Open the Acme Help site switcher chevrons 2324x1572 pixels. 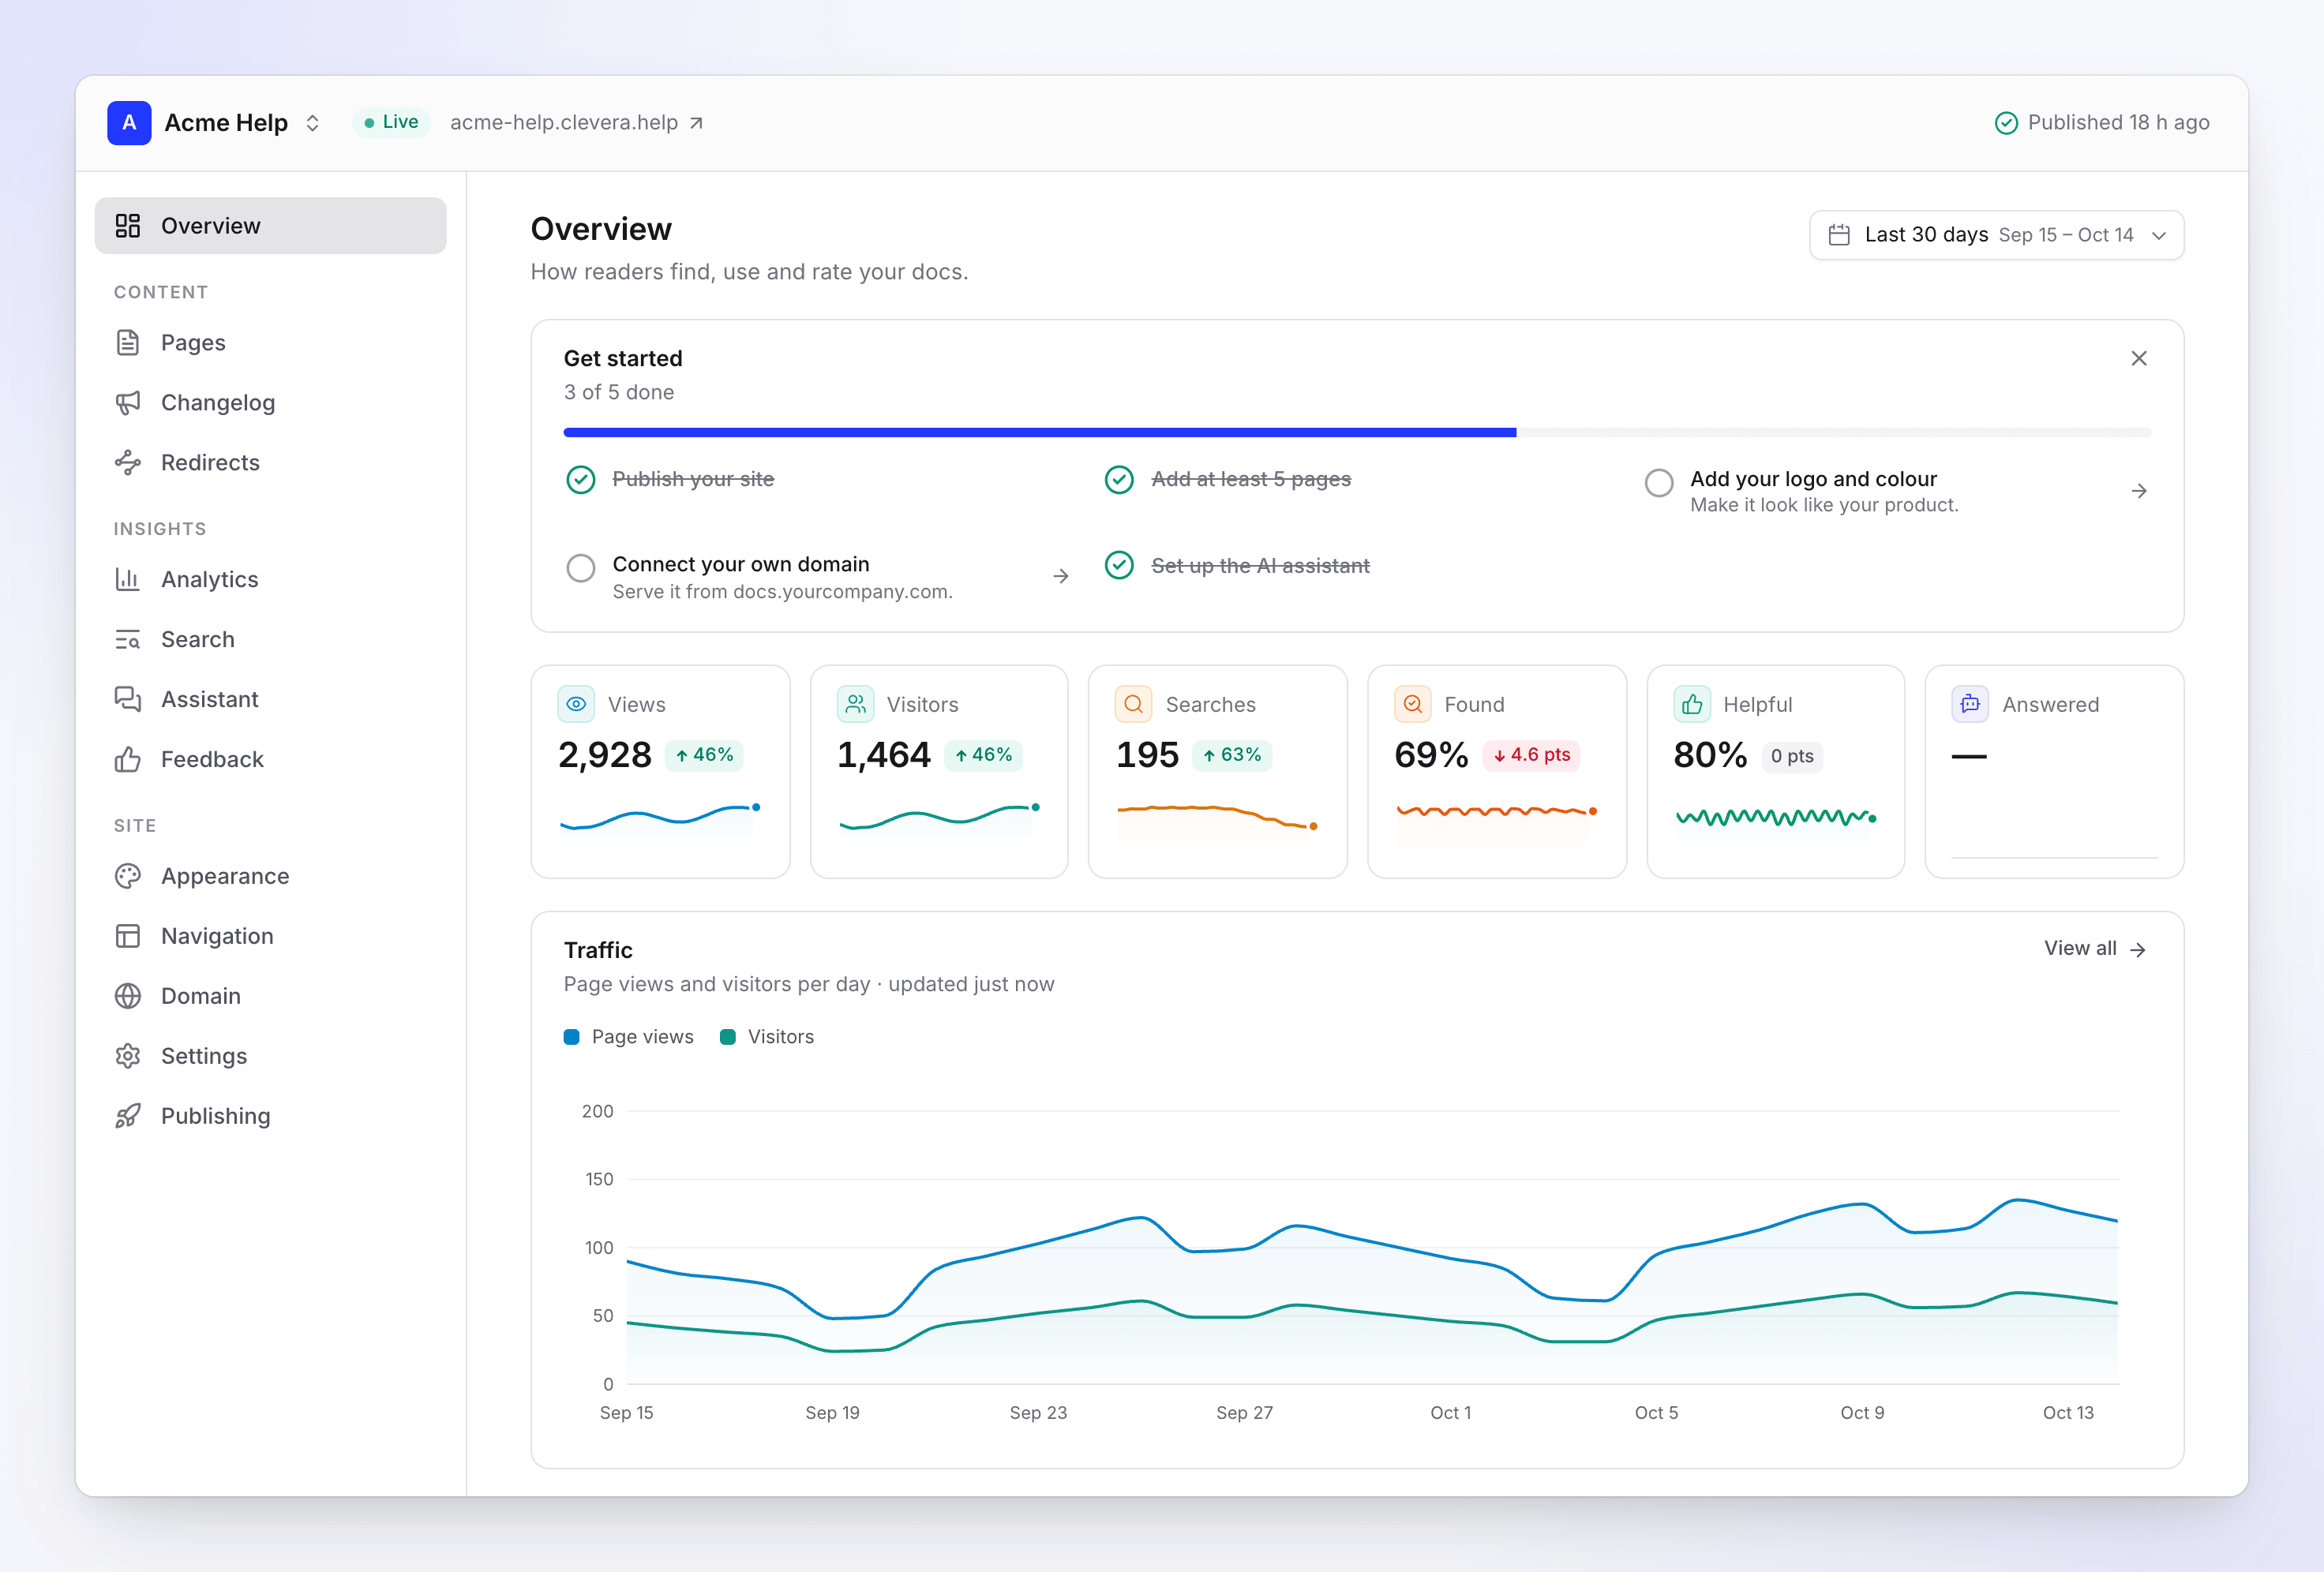click(313, 123)
